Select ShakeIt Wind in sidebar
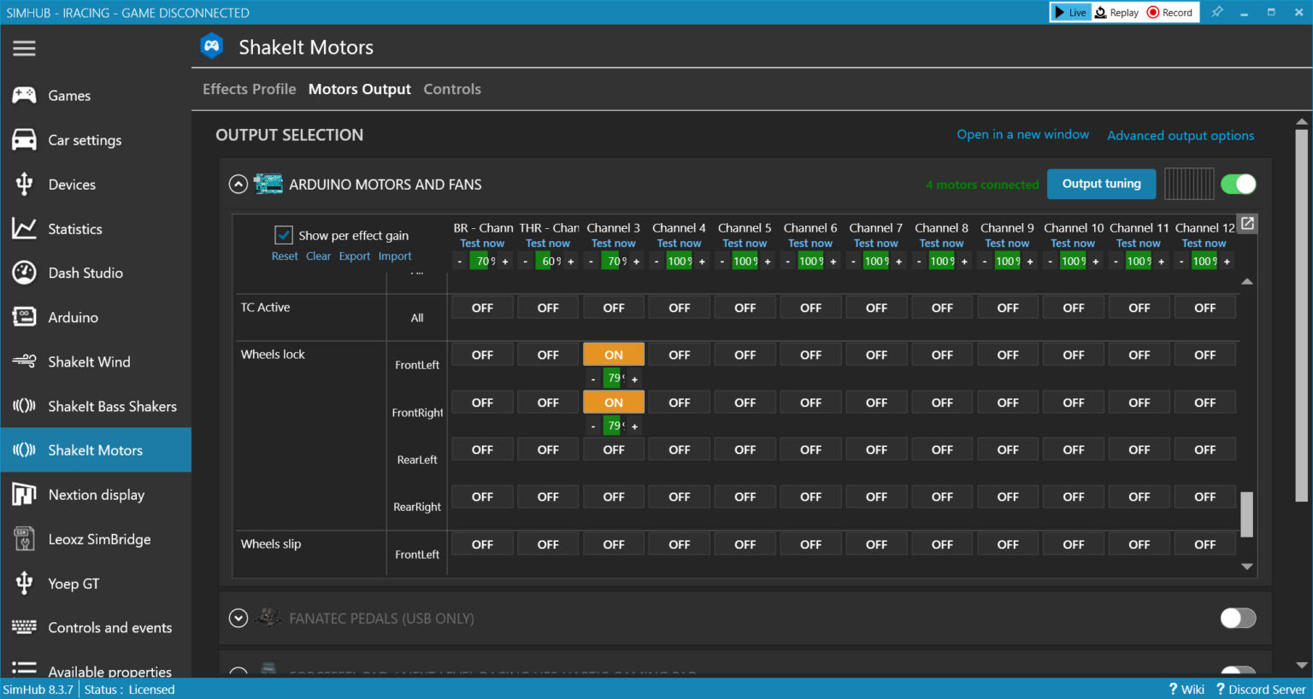This screenshot has height=699, width=1313. click(x=89, y=362)
